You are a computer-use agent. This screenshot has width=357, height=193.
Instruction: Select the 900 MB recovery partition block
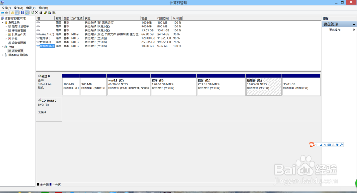(93, 85)
